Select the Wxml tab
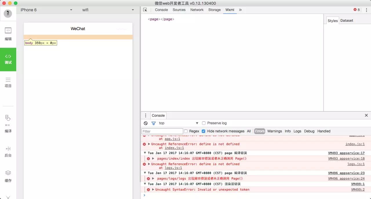 (x=230, y=10)
